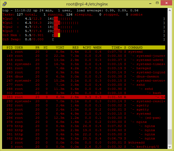Select the systemd-udevd process row

[x=84, y=60]
